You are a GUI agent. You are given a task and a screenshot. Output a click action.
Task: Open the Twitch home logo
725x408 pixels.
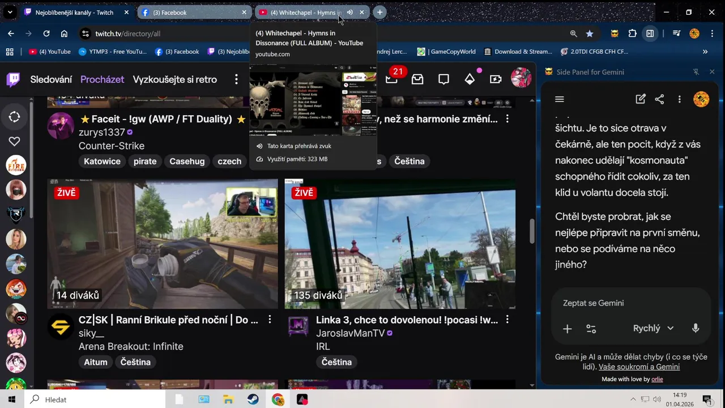tap(13, 79)
